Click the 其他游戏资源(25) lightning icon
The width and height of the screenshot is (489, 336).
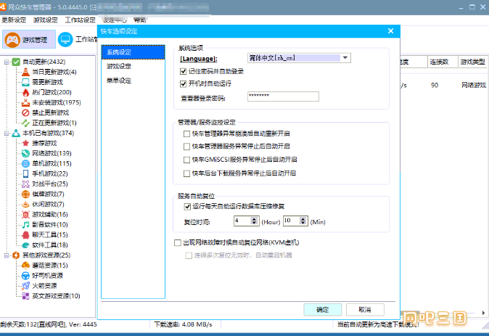16,255
